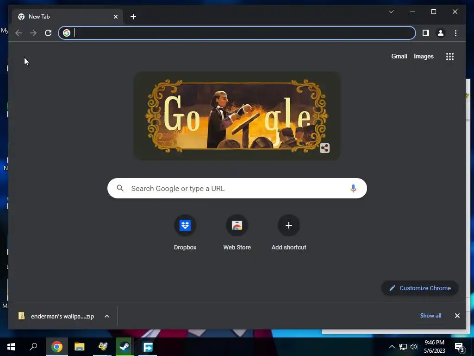Select the New Tab tab
This screenshot has height=356, width=474.
pos(68,17)
